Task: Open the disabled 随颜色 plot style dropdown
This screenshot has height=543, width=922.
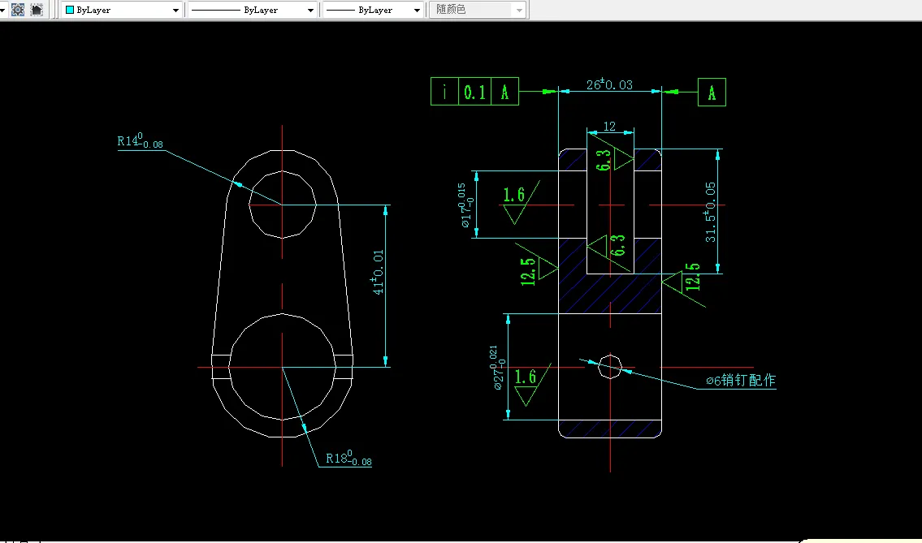Action: pyautogui.click(x=478, y=10)
